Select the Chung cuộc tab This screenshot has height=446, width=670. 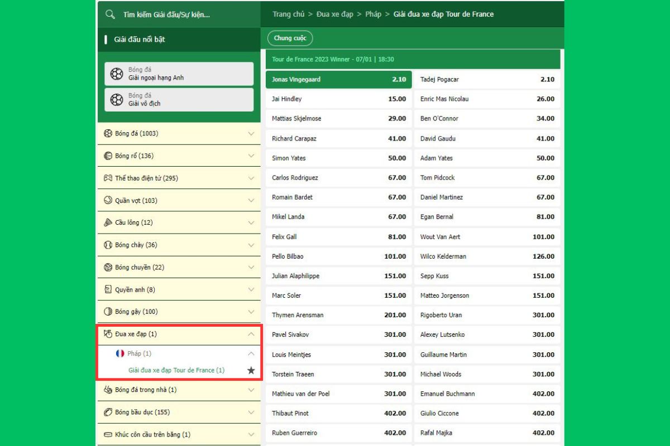(290, 38)
